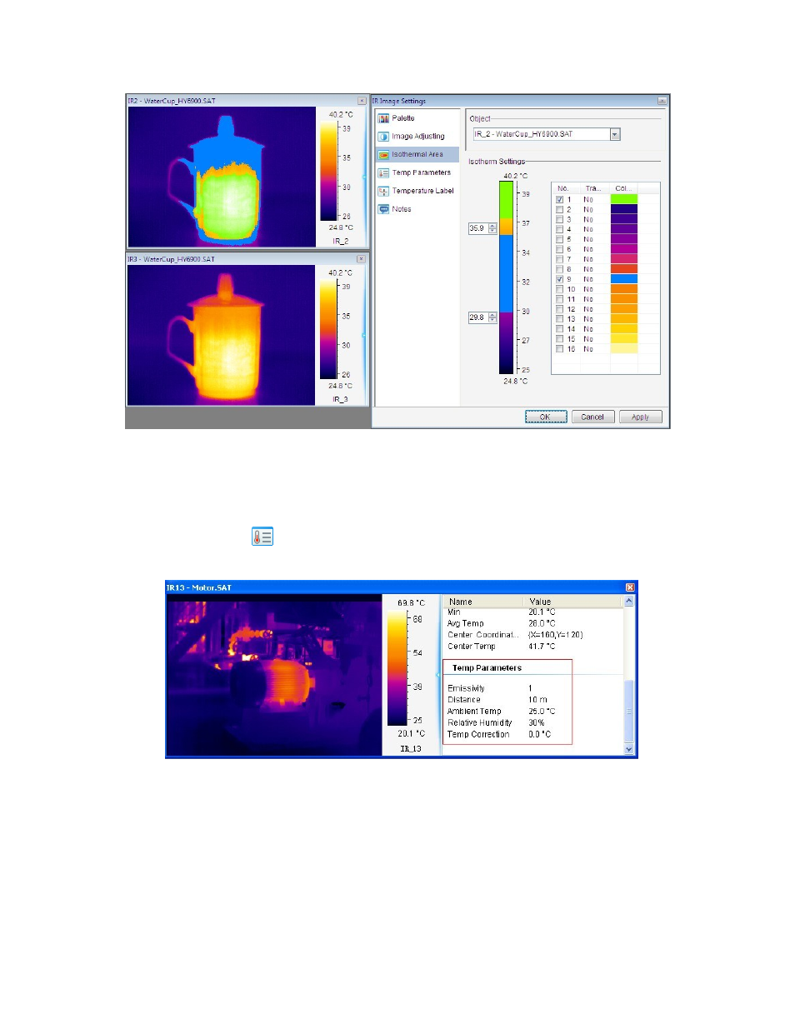Enable isotherm number 4 checkbox
This screenshot has width=795, height=1029.
559,229
